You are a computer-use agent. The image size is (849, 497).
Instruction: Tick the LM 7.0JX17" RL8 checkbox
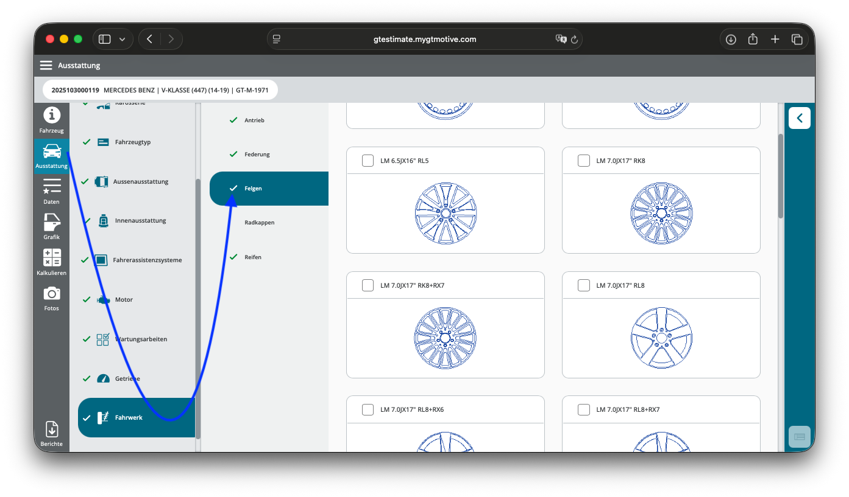coord(583,285)
